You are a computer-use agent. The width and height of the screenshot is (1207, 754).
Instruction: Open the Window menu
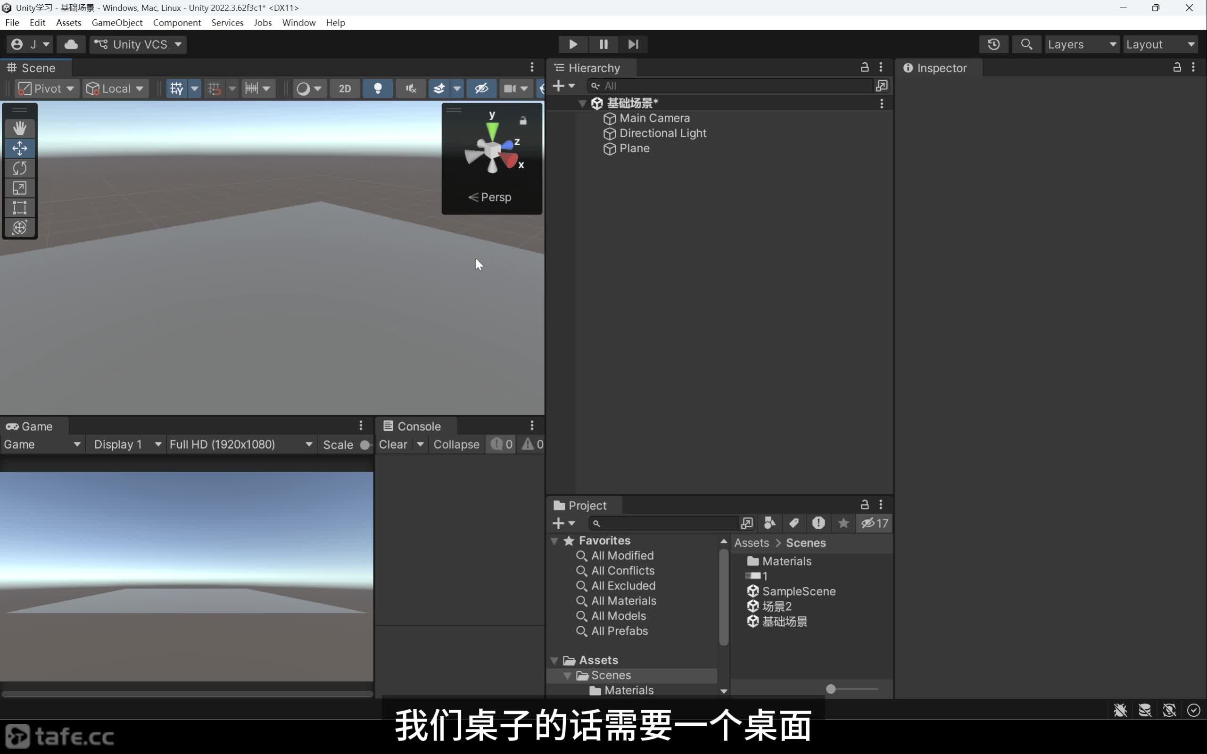[299, 23]
